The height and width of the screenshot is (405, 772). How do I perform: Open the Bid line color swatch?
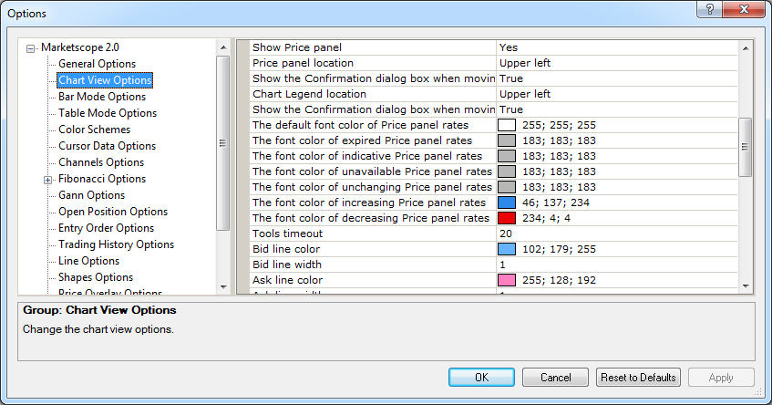[507, 249]
